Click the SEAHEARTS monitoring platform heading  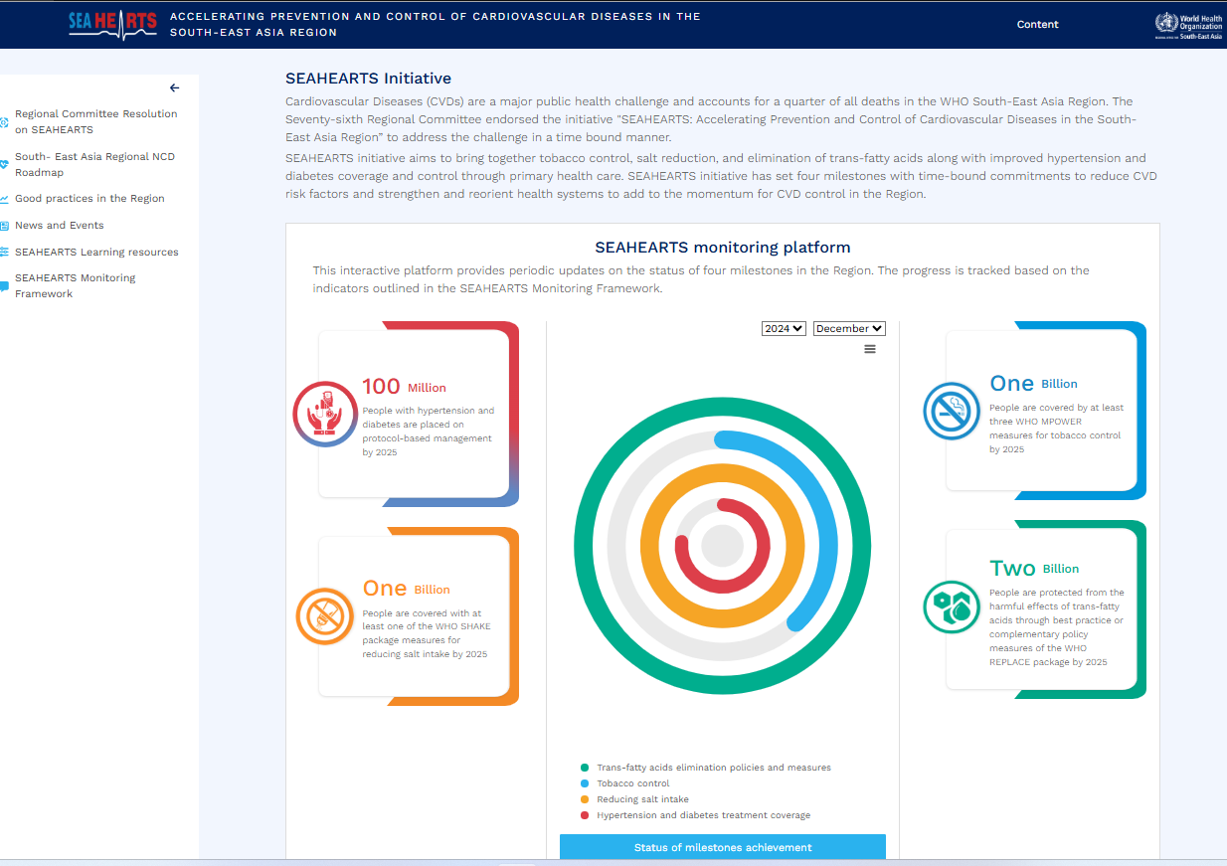pyautogui.click(x=723, y=248)
